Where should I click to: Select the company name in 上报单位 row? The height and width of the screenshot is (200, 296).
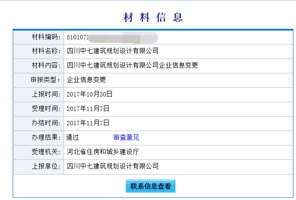coord(113,166)
